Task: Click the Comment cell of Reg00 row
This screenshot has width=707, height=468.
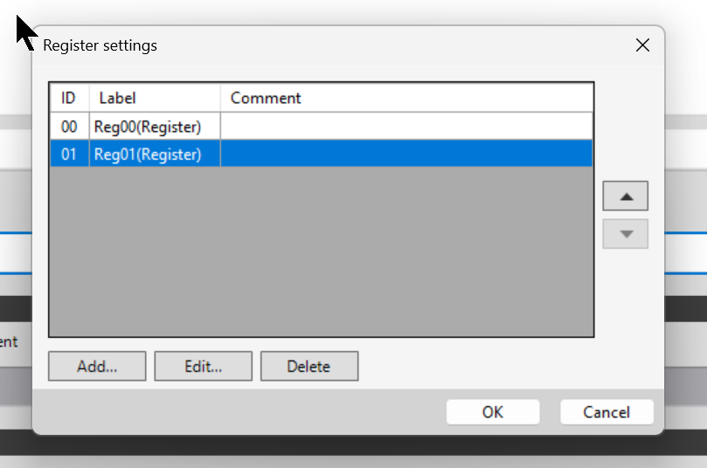Action: [406, 127]
